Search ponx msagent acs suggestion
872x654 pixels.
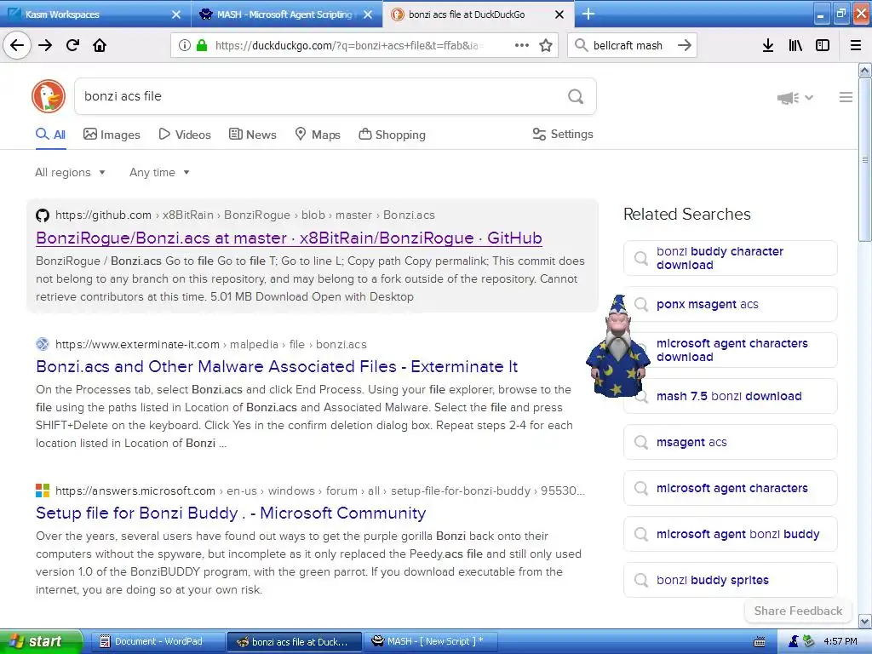point(730,304)
